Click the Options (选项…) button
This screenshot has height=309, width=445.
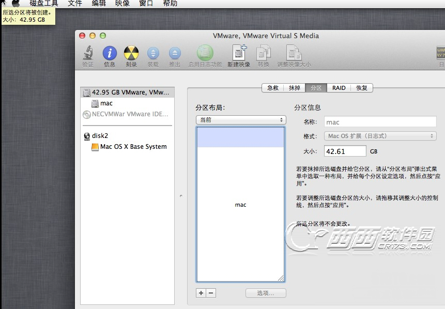[266, 293]
